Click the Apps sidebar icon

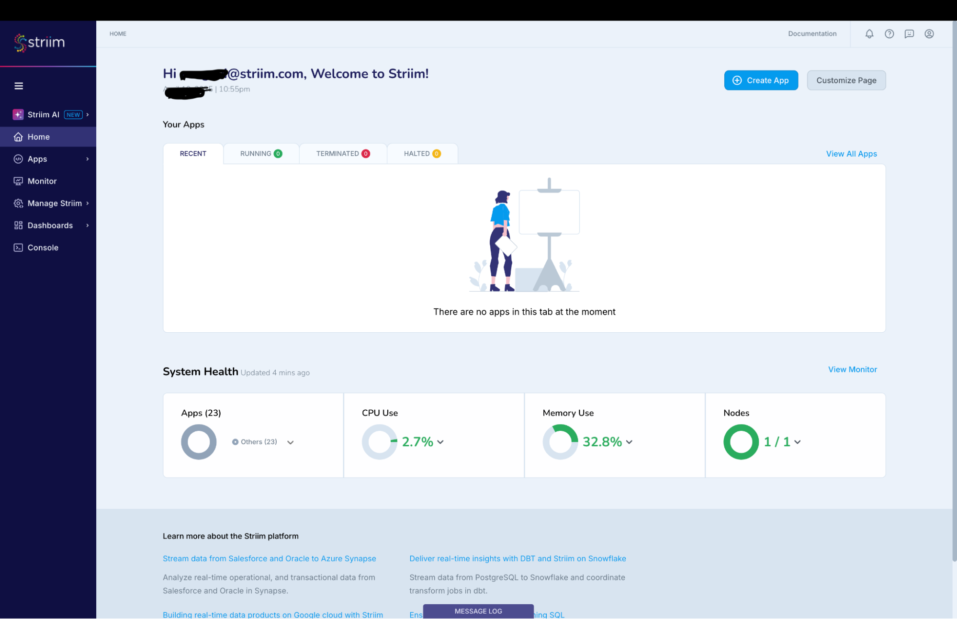click(x=18, y=159)
